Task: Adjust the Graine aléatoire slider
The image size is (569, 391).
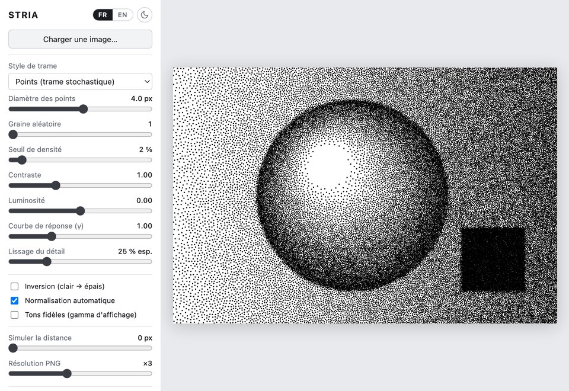Action: coord(80,134)
